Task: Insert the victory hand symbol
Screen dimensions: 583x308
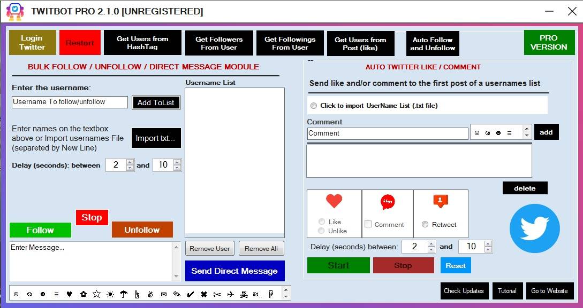Action: pyautogui.click(x=150, y=294)
